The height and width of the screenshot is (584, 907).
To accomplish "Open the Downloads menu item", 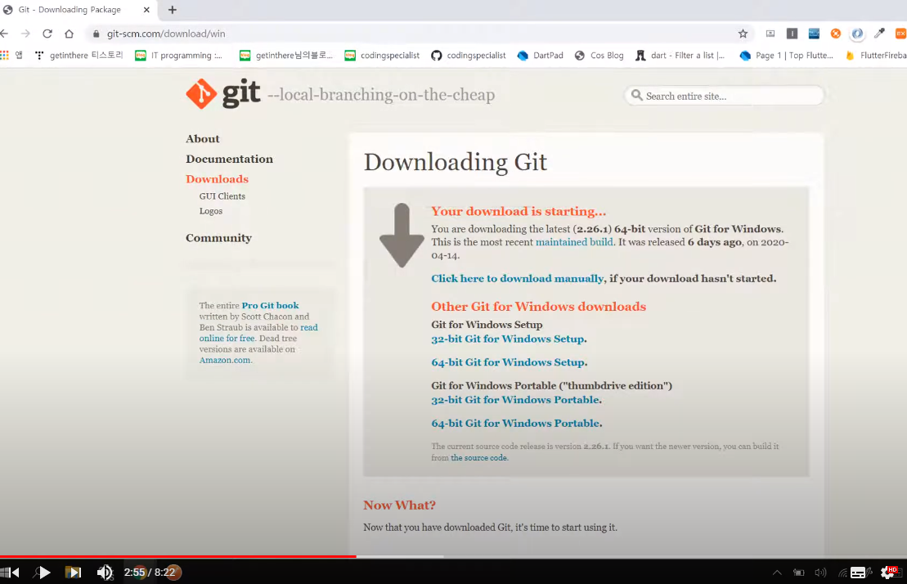I will click(x=217, y=179).
